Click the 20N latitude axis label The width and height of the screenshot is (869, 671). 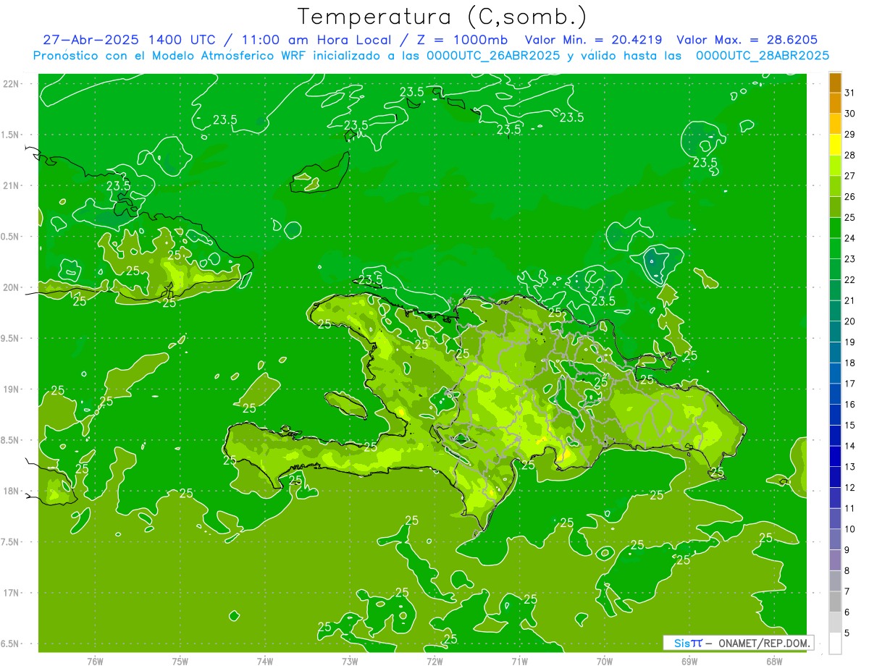12,287
